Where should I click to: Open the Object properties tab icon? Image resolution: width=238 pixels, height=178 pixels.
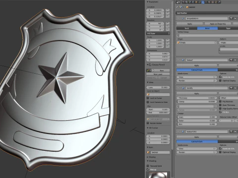point(196,2)
